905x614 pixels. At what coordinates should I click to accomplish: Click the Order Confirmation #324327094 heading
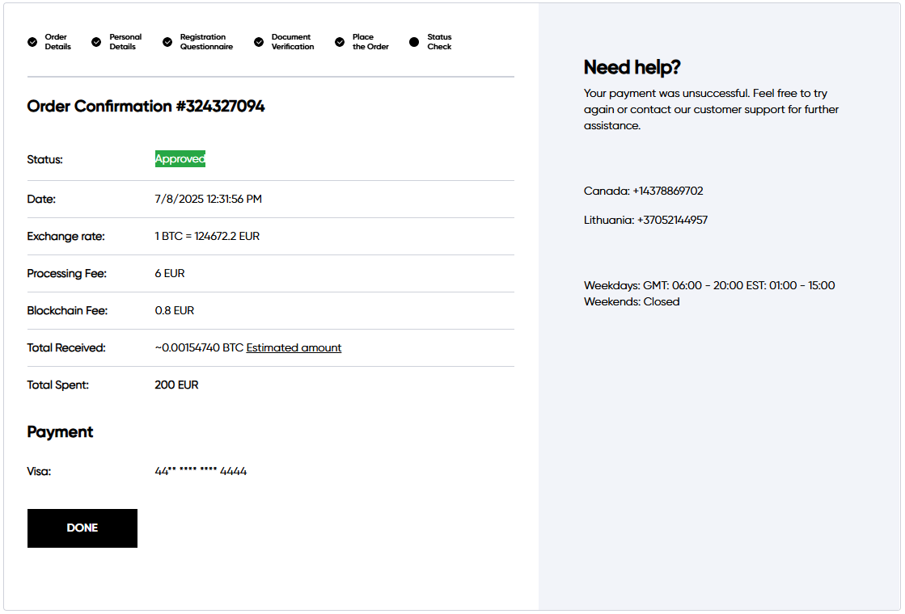[x=146, y=107]
